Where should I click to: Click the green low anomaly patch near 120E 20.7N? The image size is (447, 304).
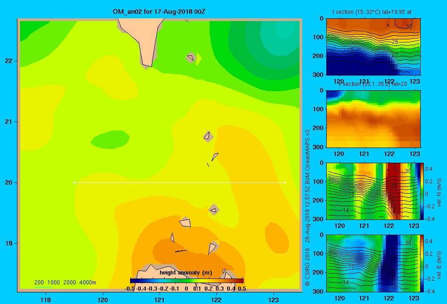110,139
